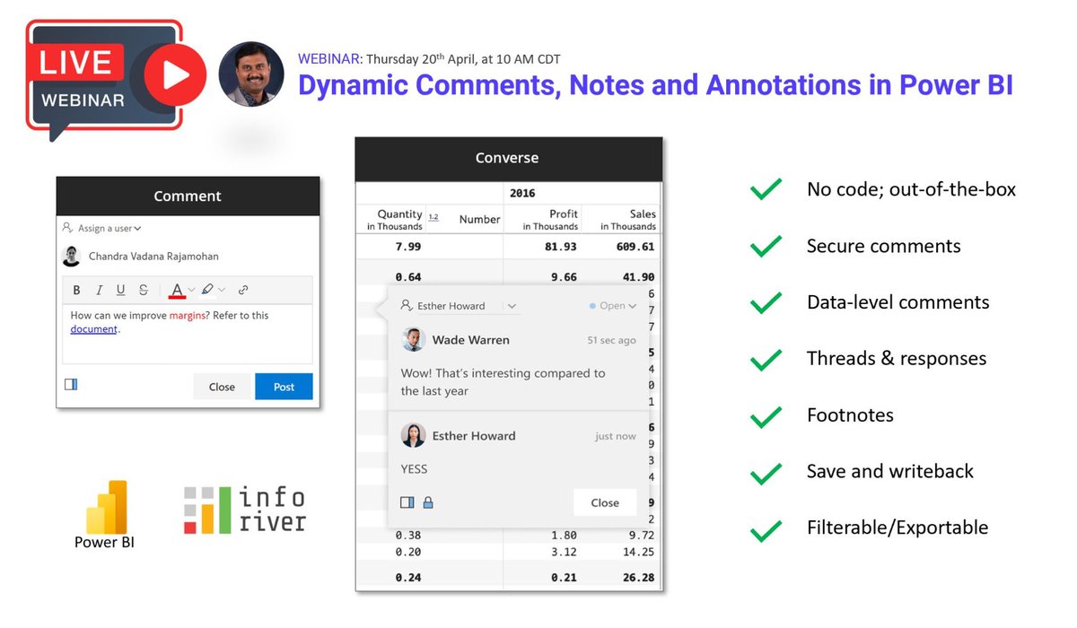Toggle the checkmark beside Secure comments

pyautogui.click(x=766, y=246)
